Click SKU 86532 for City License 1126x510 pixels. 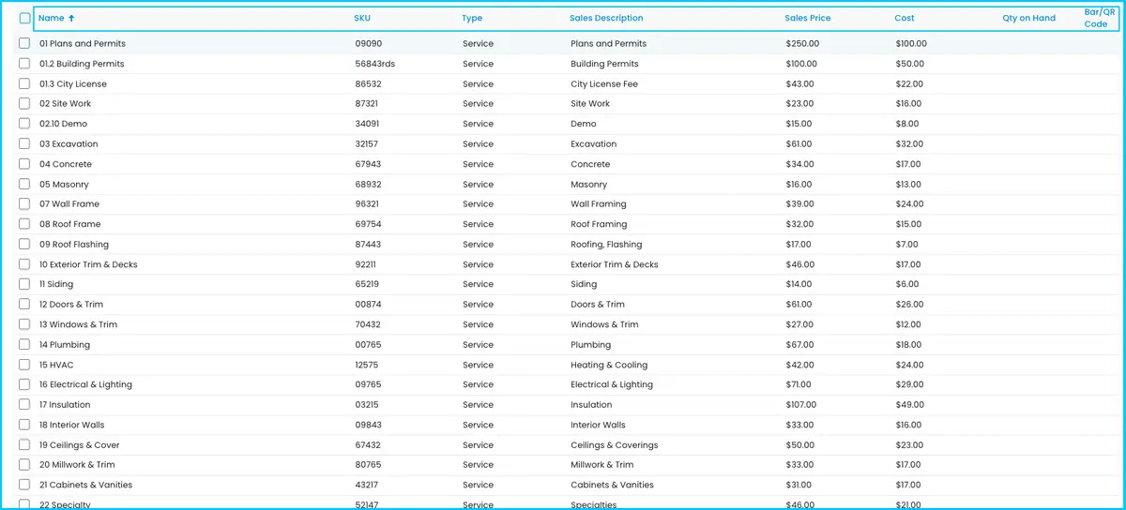point(367,83)
